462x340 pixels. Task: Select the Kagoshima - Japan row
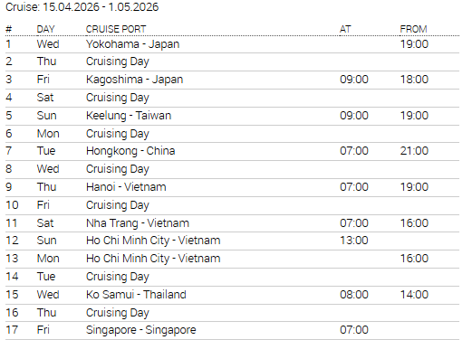coord(232,80)
